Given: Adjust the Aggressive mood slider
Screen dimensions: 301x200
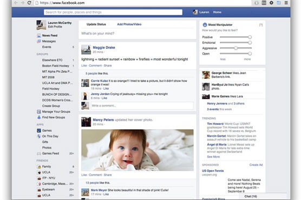Looking at the screenshot, I should point(235,48).
